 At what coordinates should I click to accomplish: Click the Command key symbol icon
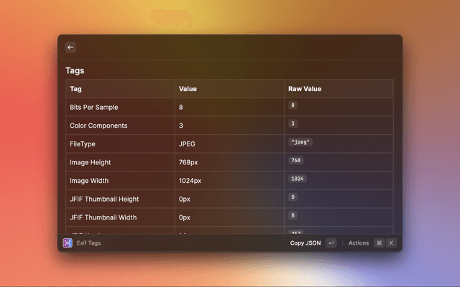(x=379, y=243)
